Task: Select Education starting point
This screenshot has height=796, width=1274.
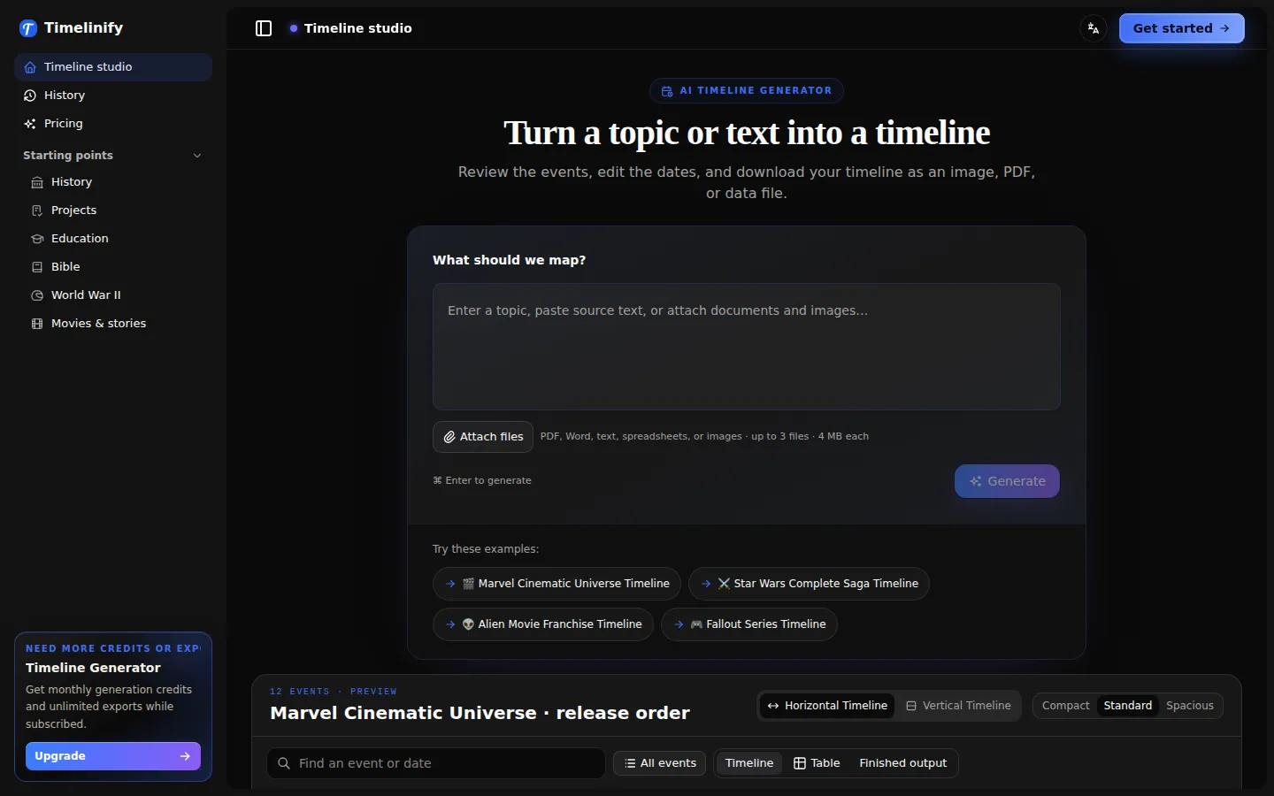Action: [x=117, y=239]
